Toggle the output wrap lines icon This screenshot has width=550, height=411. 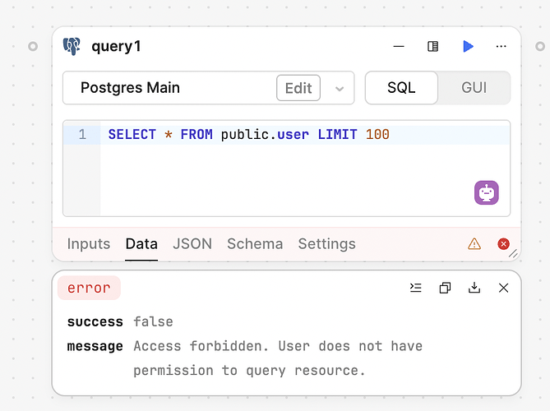click(415, 288)
